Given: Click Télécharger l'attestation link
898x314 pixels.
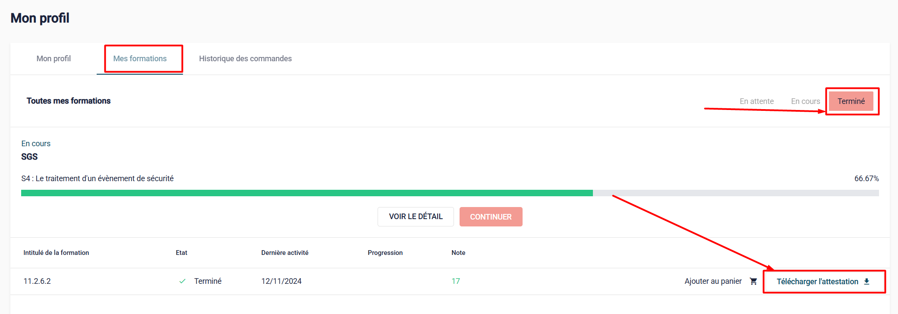Looking at the screenshot, I should [x=817, y=282].
